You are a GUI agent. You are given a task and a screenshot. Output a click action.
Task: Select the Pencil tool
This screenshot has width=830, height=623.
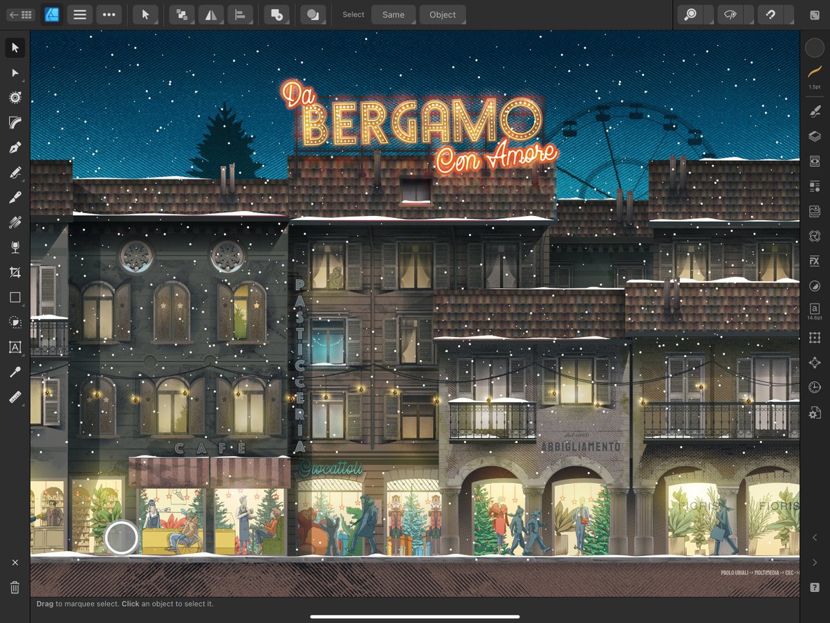point(15,172)
